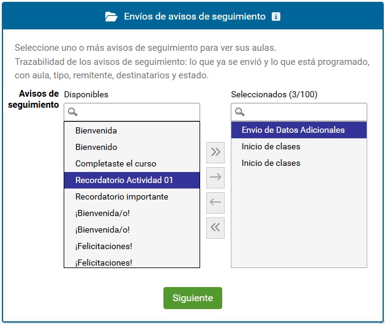
Task: Select the first ¡Felicitaciones! entry
Action: pyautogui.click(x=132, y=246)
